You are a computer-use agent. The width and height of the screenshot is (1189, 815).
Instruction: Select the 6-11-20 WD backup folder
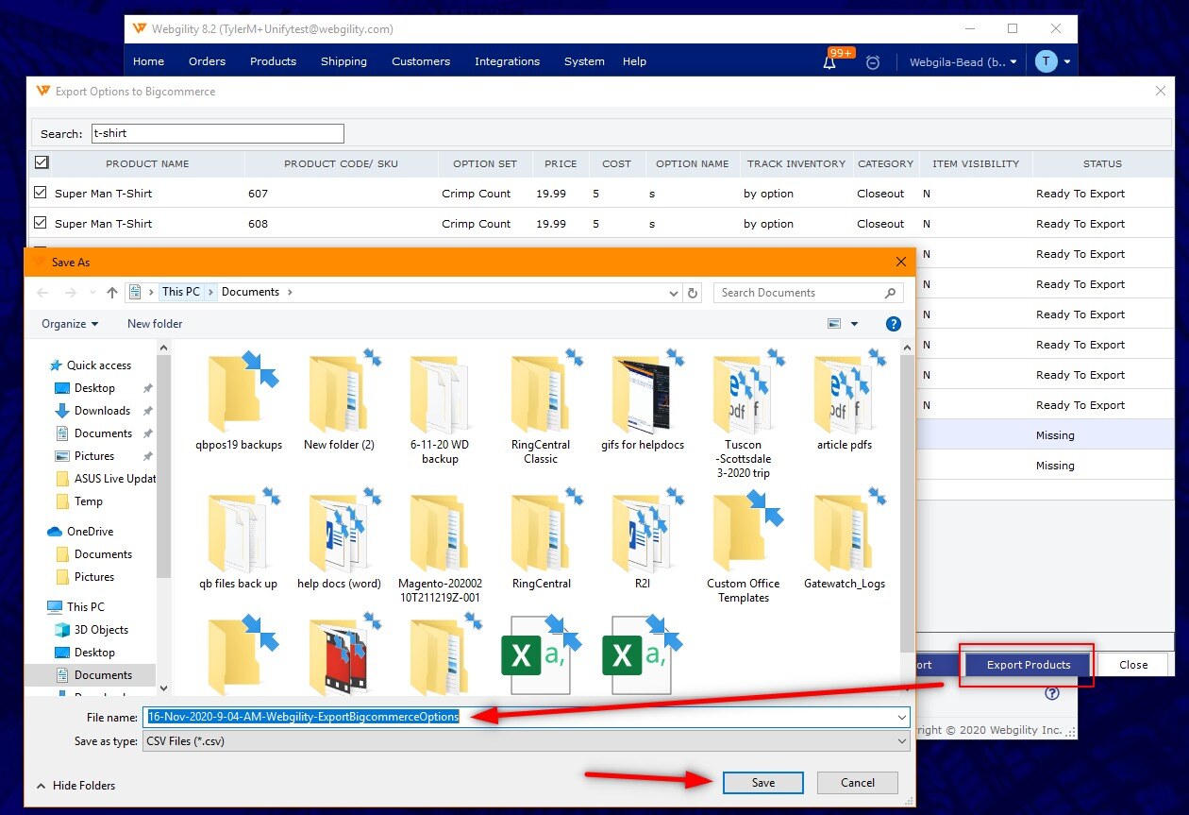(x=440, y=409)
